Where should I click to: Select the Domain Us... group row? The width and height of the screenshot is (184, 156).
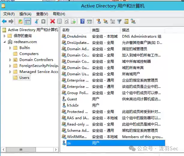tap(113, 74)
